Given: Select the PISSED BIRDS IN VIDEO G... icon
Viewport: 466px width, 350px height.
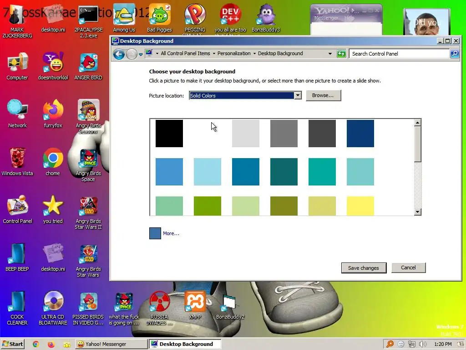Looking at the screenshot, I should point(88,309).
